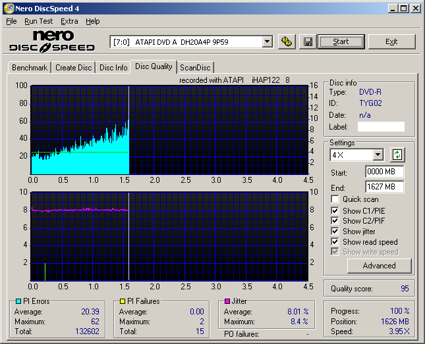This screenshot has height=344, width=425.
Task: Uncheck Show C1/PIE checkbox
Action: [335, 210]
